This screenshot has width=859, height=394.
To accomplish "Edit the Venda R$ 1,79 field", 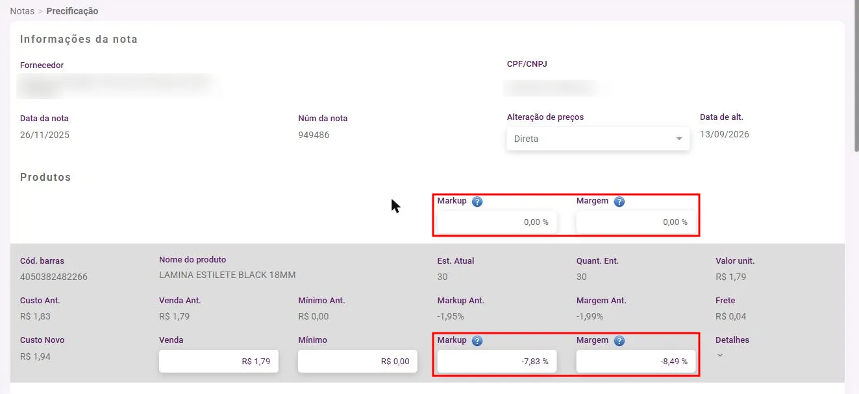I will [x=219, y=362].
